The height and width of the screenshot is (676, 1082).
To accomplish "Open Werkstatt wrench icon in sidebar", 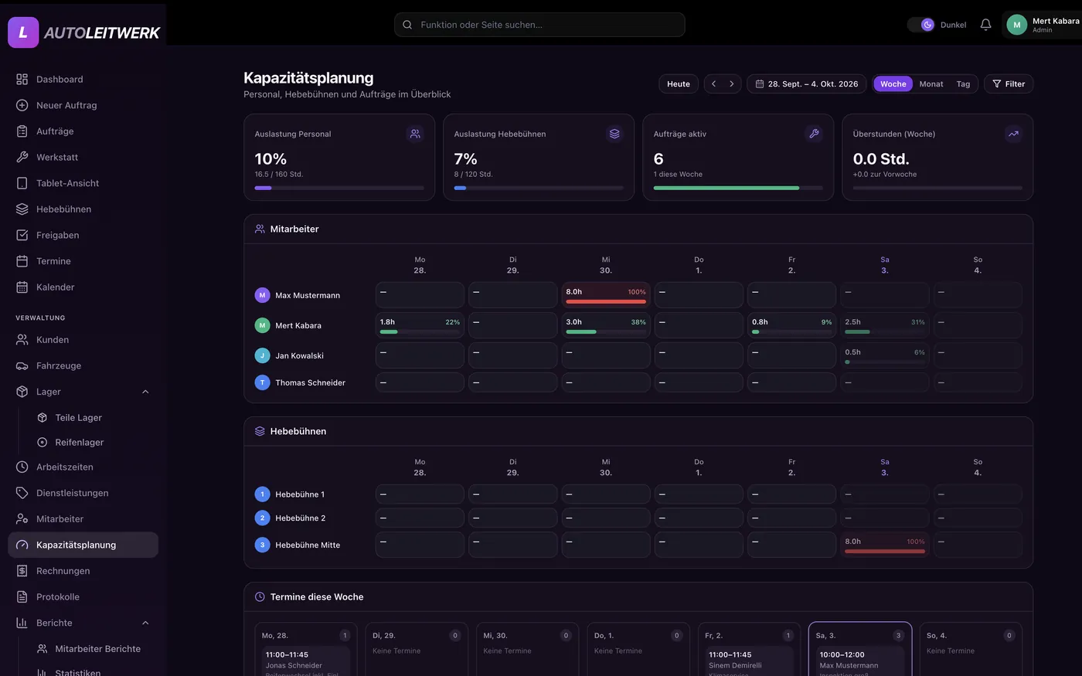I will point(22,157).
